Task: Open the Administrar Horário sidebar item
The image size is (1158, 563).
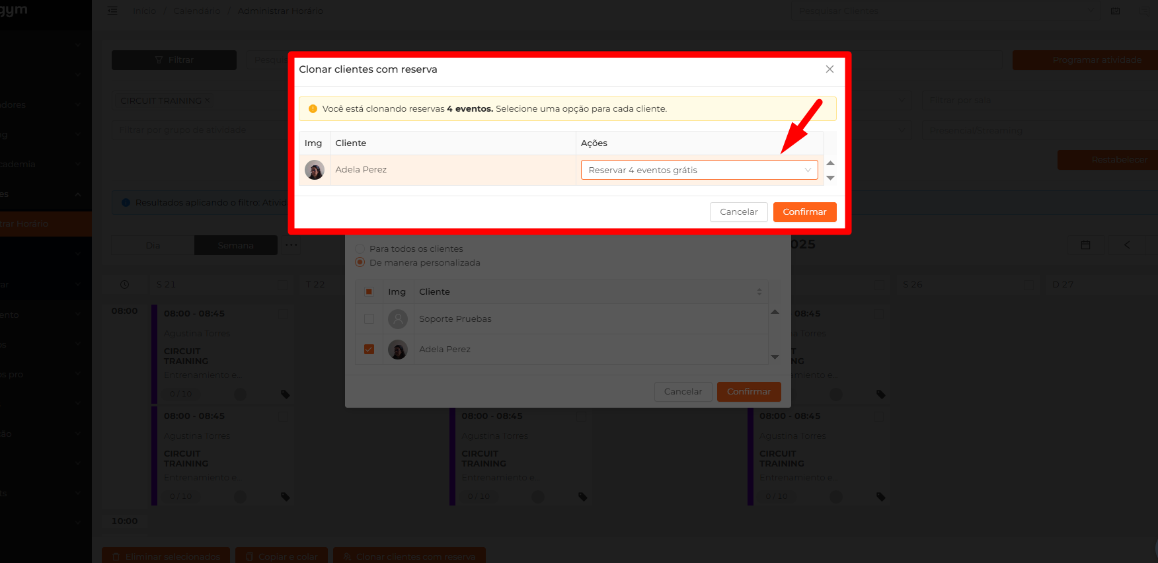Action: point(46,224)
